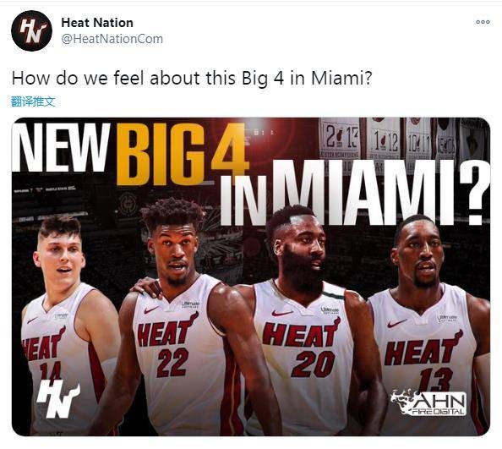Click the Nike swoosh on jersey 22
The width and height of the screenshot is (502, 449).
click(151, 309)
